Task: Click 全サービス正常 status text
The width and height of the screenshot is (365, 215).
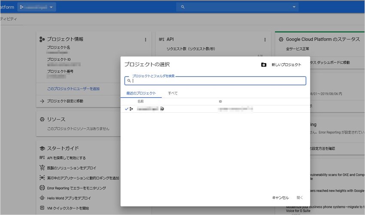Action: tap(298, 49)
